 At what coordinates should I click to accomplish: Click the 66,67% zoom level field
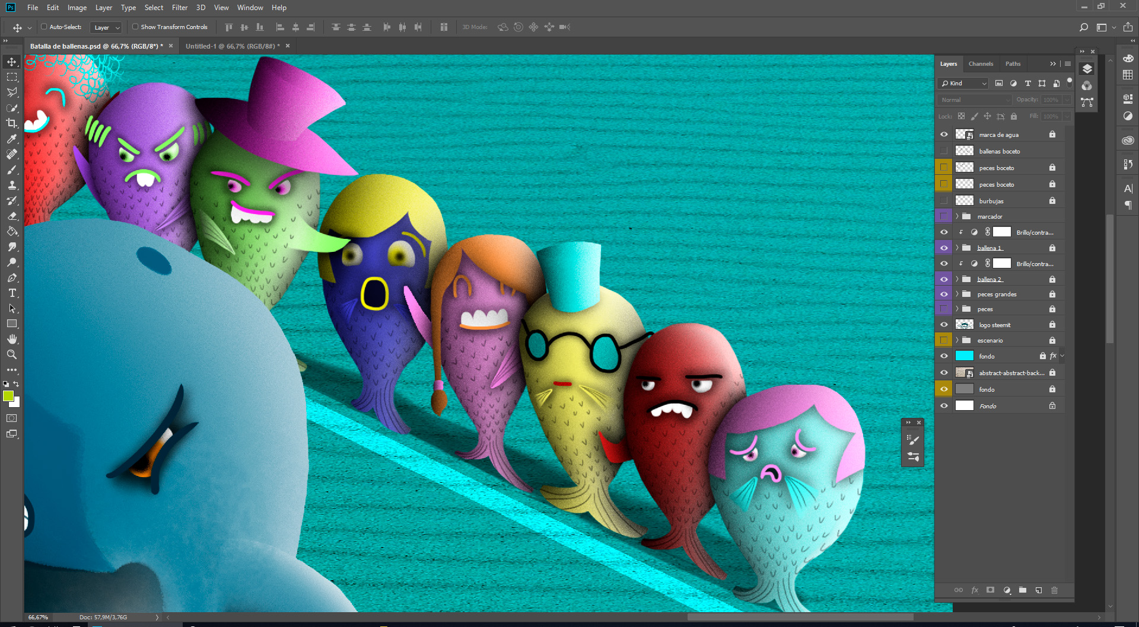[39, 618]
